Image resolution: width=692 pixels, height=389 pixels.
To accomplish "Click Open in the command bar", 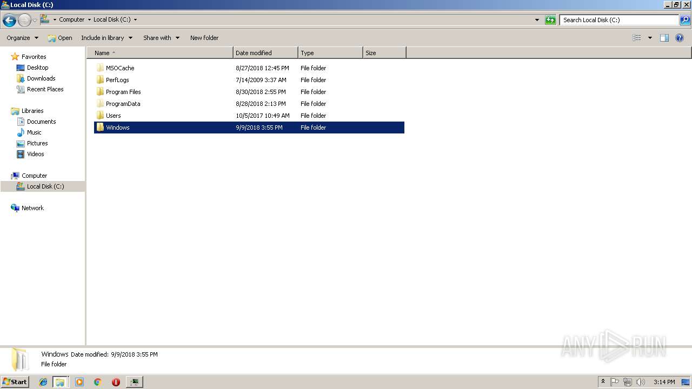I will point(60,38).
